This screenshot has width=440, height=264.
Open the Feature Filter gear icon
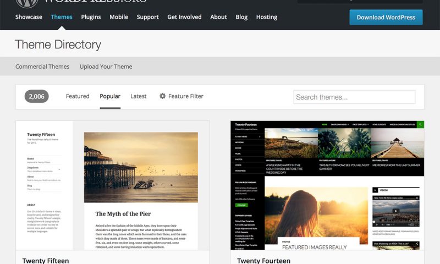point(162,96)
